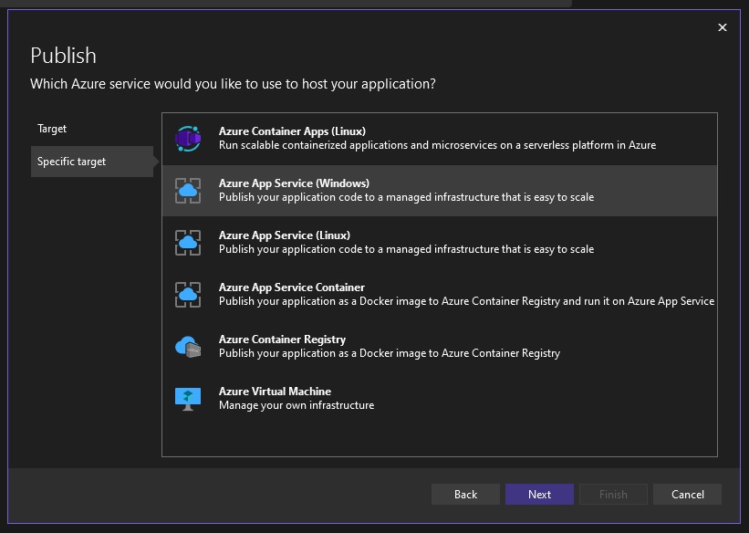Select 'Azure Container Registry' title
This screenshot has height=533, width=749.
282,340
